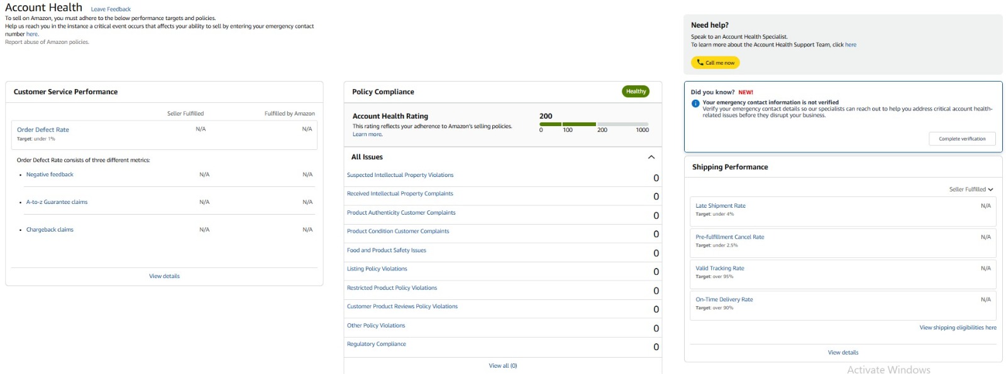Click View shipping eligibilities here link
1006x374 pixels.
click(958, 328)
